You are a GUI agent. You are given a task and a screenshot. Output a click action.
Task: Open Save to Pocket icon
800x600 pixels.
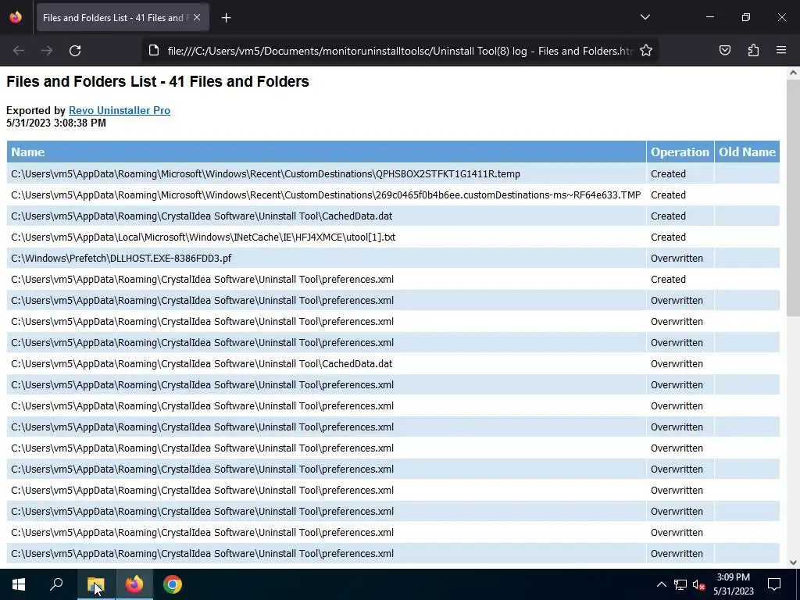coord(724,51)
